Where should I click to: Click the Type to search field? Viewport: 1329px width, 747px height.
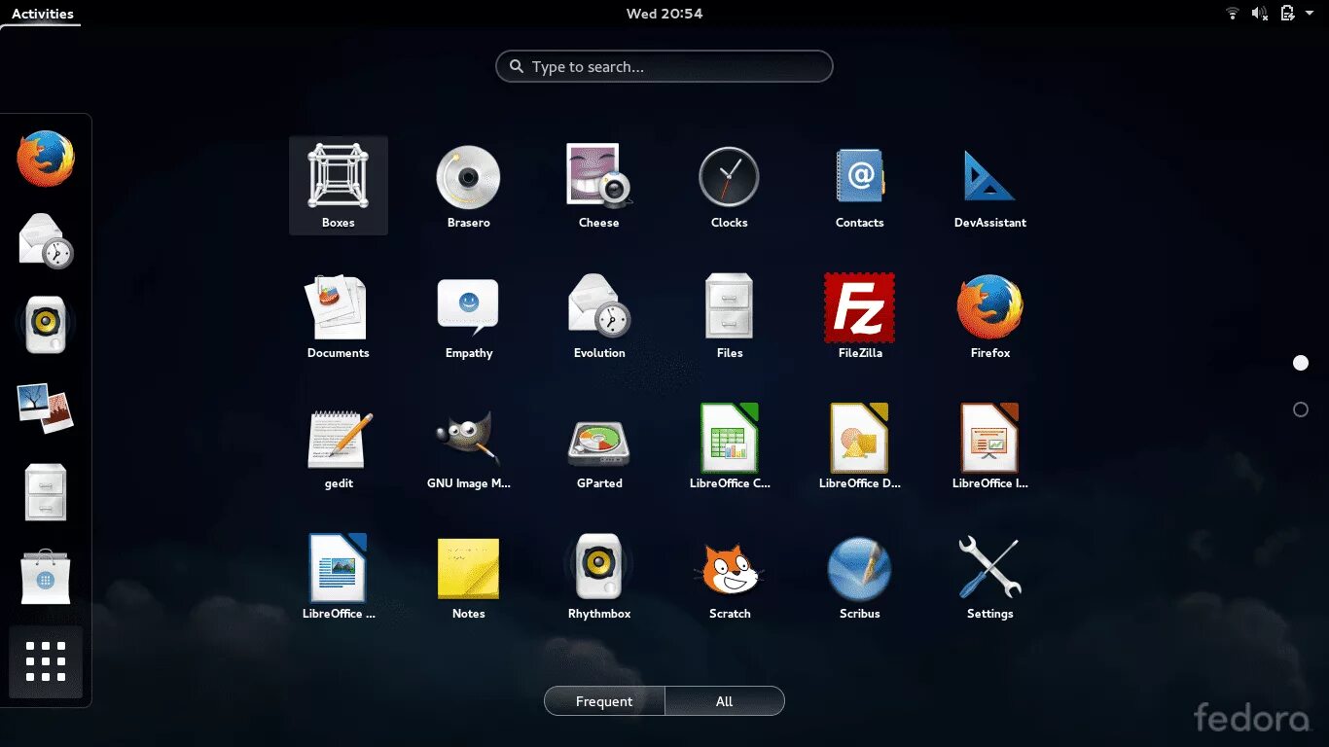tap(664, 66)
